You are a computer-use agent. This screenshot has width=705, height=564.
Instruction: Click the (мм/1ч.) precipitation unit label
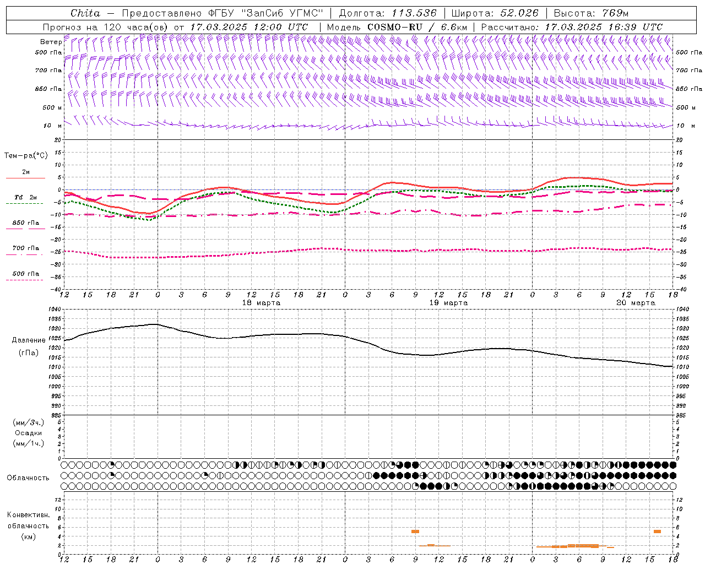(x=29, y=443)
